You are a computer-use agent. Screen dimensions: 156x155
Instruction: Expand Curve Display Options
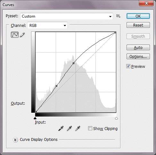click(x=15, y=140)
